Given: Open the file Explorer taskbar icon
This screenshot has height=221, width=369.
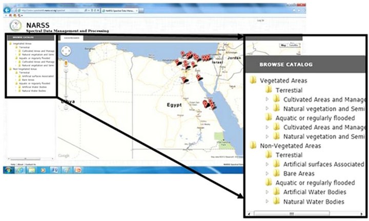Looking at the screenshot, I should point(32,170).
